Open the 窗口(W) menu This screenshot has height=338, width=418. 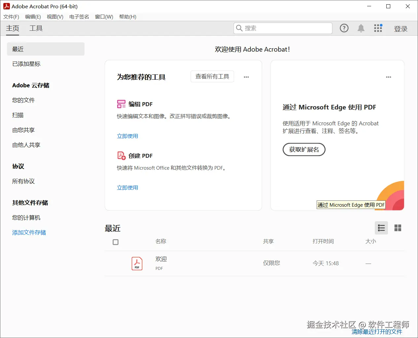click(104, 17)
